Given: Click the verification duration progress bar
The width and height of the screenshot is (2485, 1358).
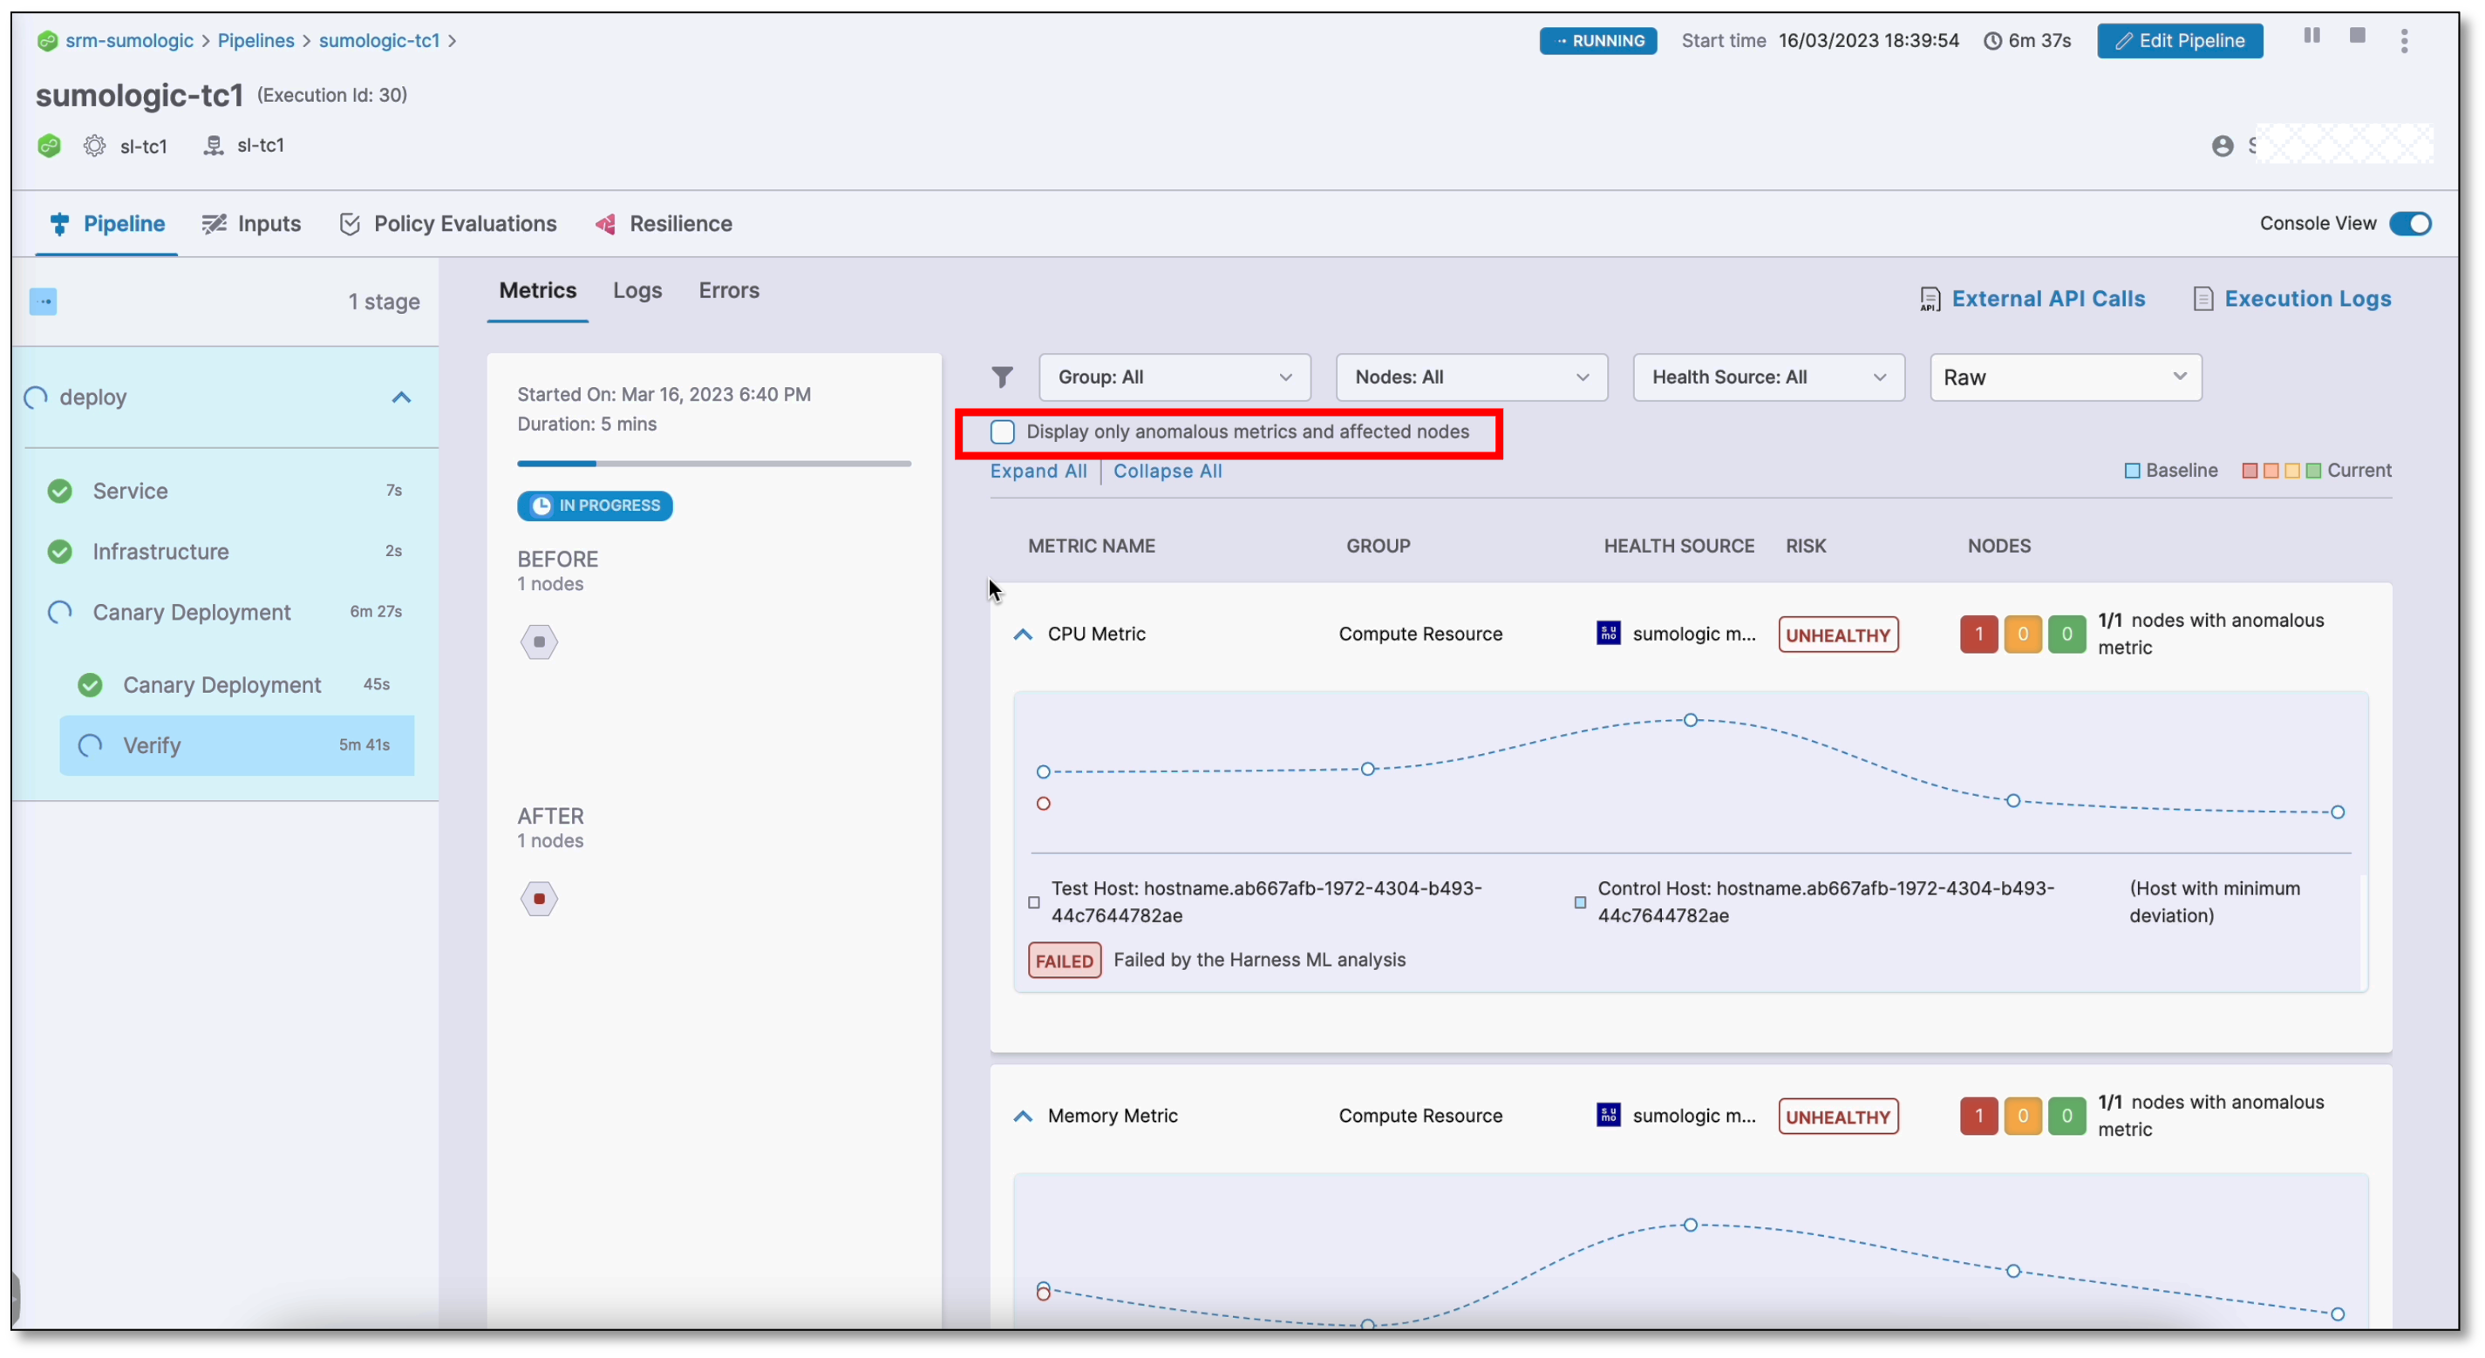Looking at the screenshot, I should 714,464.
